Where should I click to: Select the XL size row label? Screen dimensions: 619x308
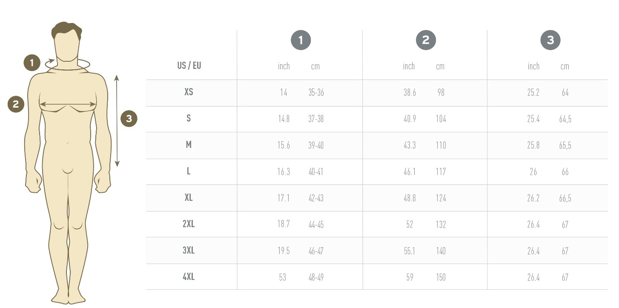tap(189, 197)
